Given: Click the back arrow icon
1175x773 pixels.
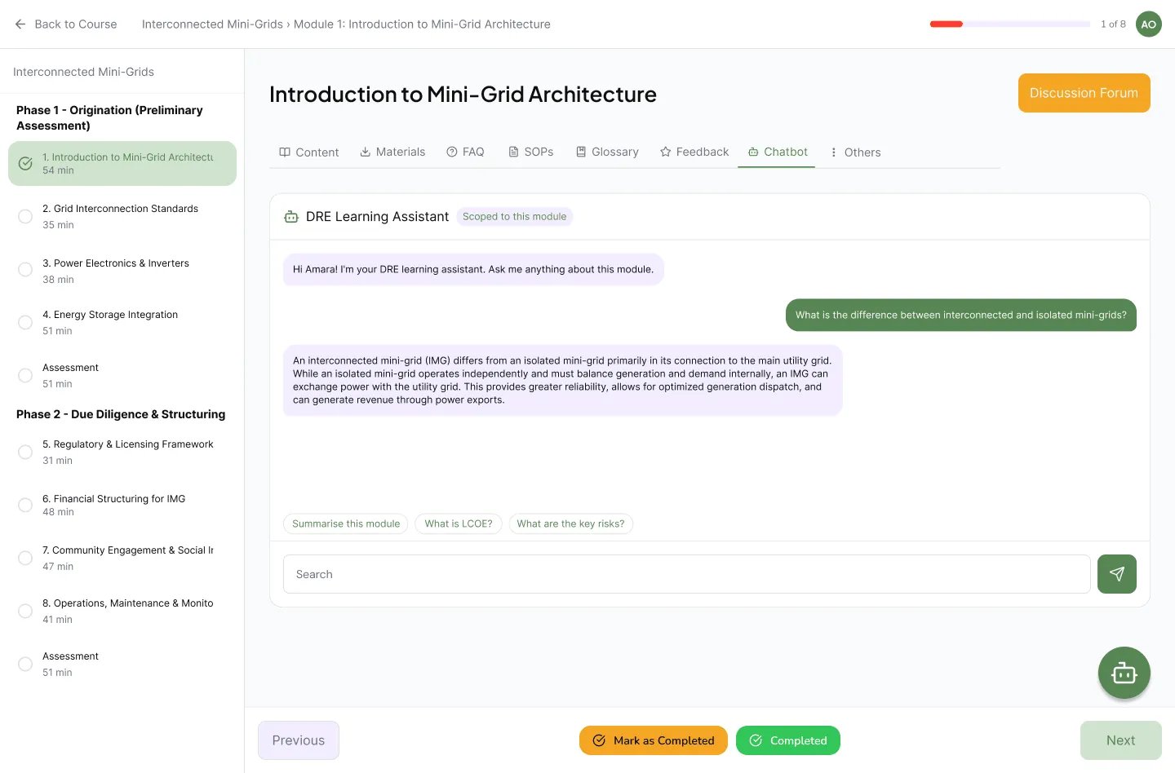Looking at the screenshot, I should click(x=20, y=24).
